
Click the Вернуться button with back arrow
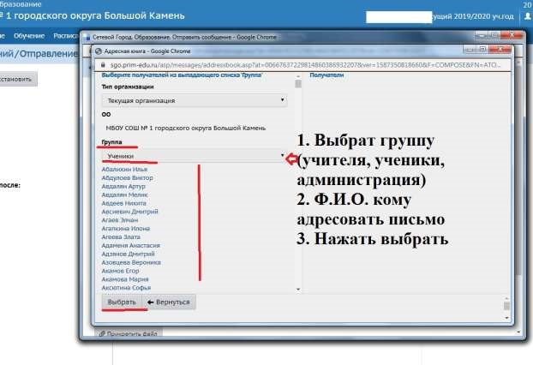tap(169, 302)
